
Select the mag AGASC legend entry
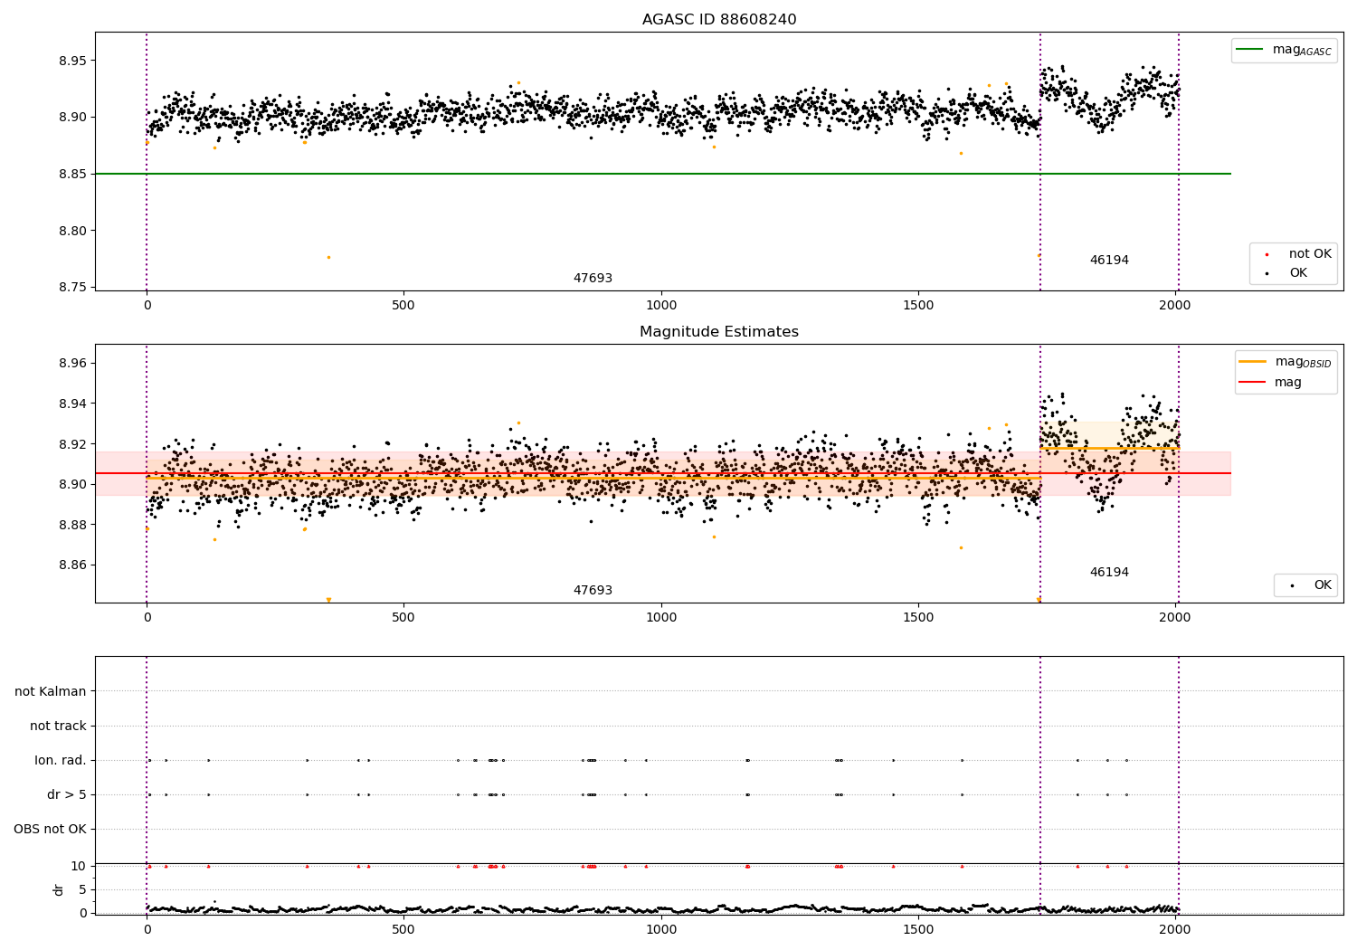(x=1284, y=51)
